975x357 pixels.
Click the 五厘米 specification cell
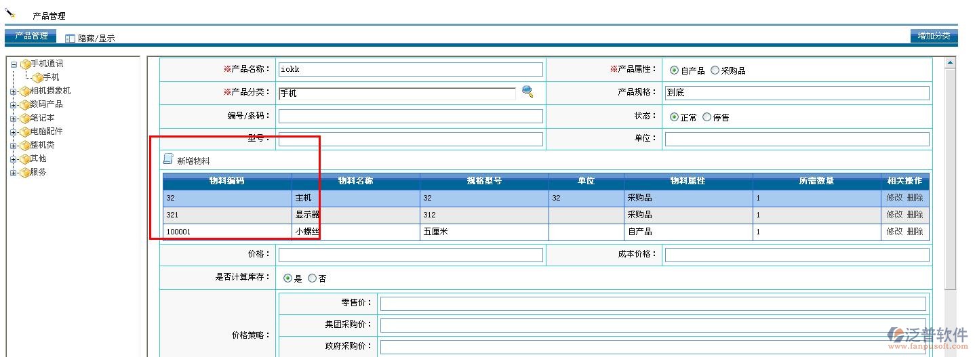(x=485, y=232)
